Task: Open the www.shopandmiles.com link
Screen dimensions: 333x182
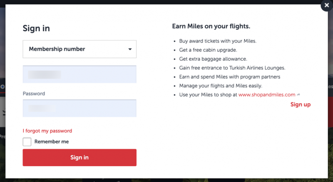Action: (267, 95)
